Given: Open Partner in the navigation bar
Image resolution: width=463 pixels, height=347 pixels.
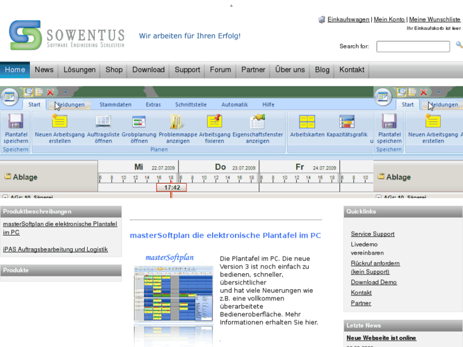Looking at the screenshot, I should pyautogui.click(x=253, y=69).
